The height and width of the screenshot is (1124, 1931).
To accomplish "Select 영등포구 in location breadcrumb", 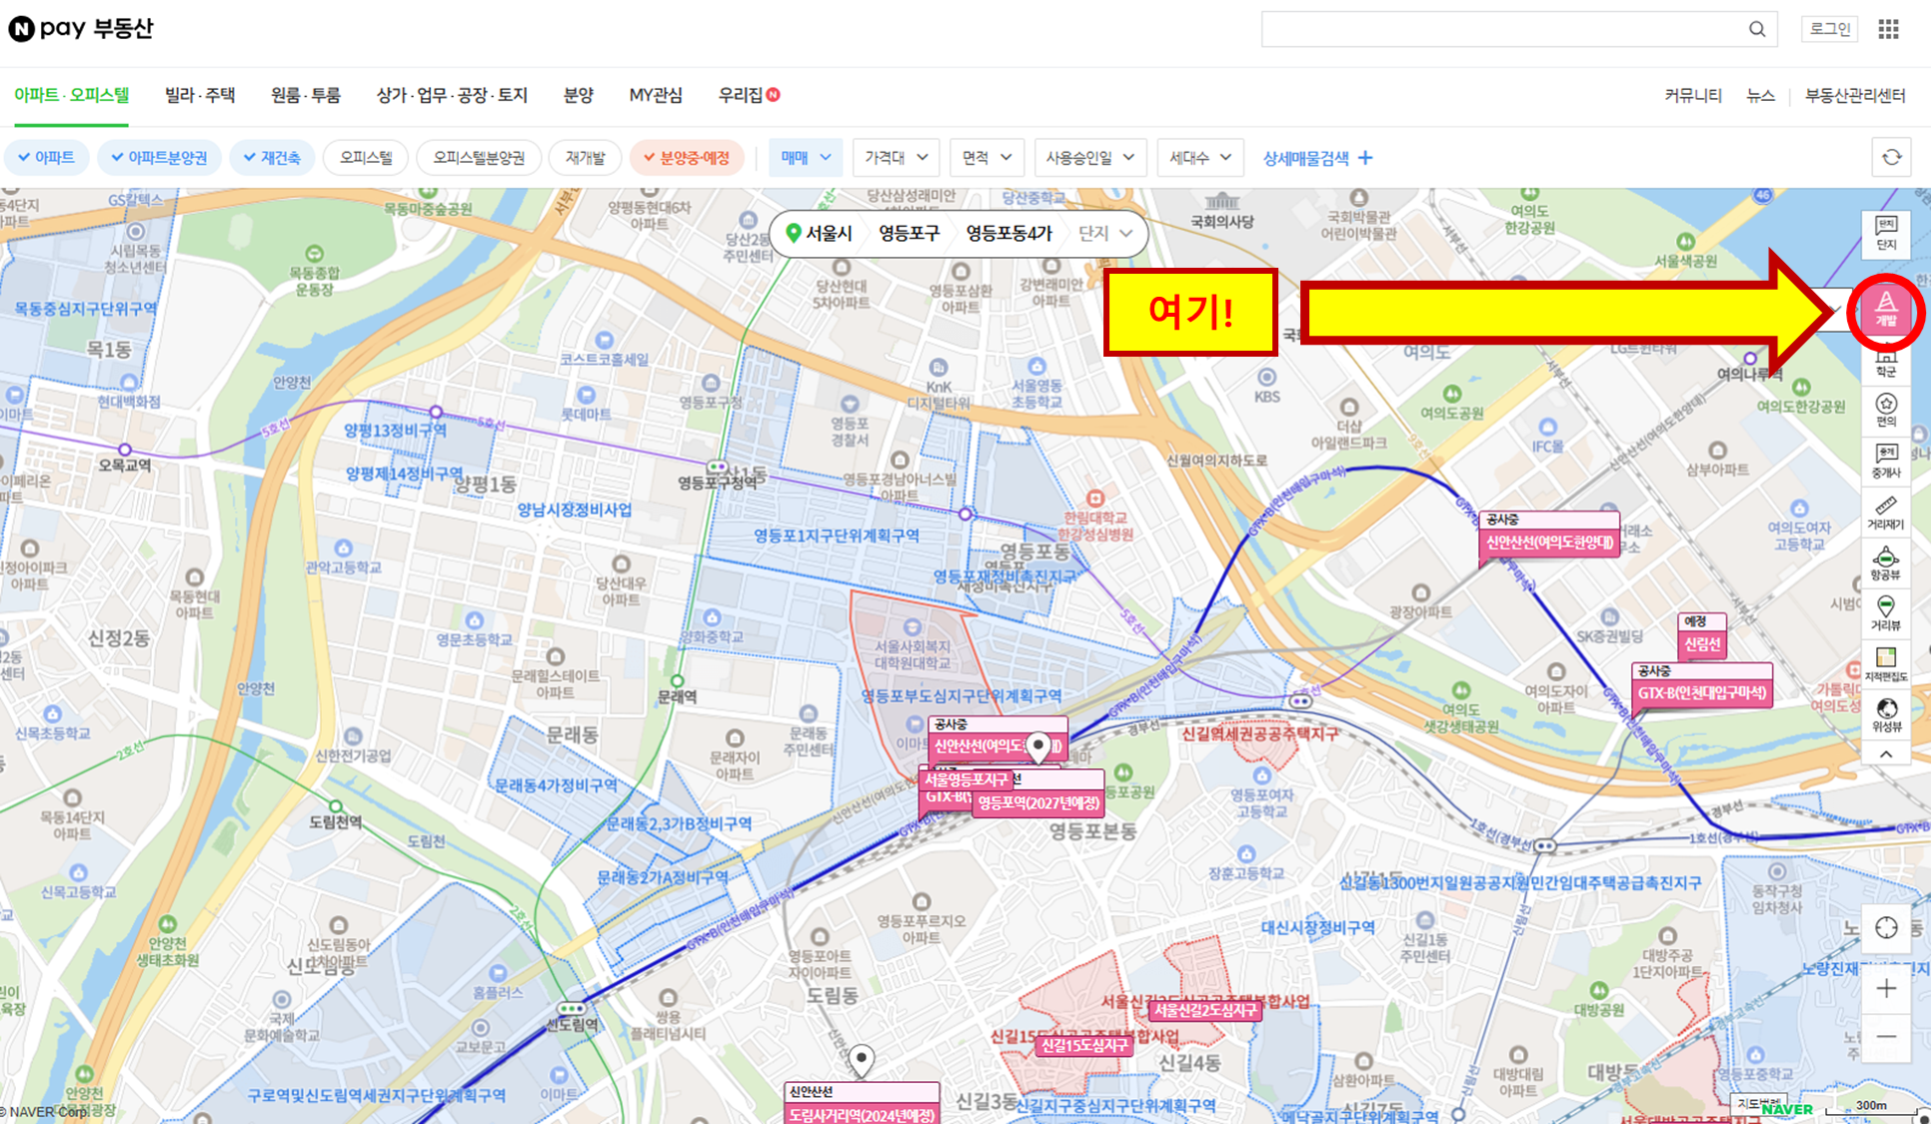I will (x=910, y=234).
